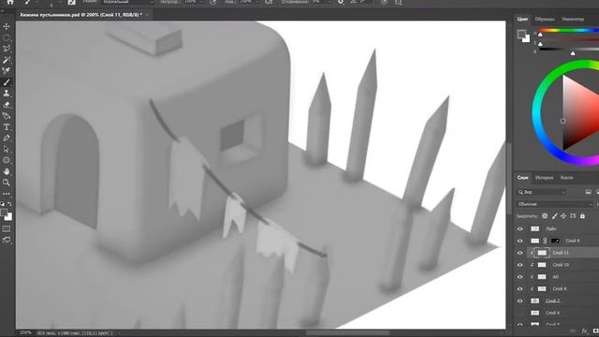Click the toolbar foreground color swatch
This screenshot has width=599, height=337.
click(4, 212)
